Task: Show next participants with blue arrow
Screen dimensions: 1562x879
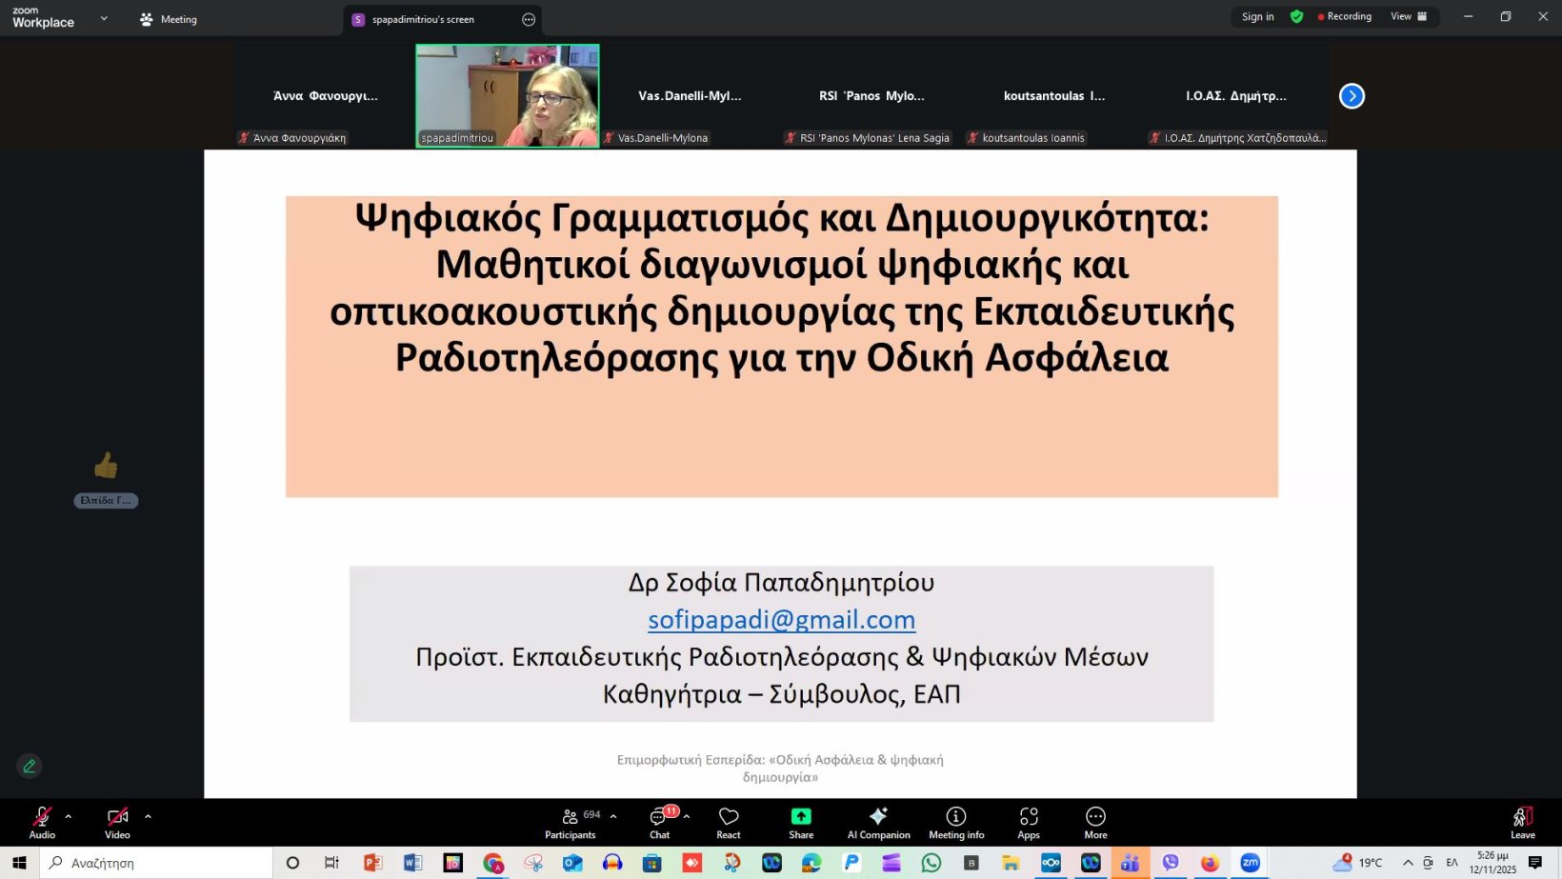Action: tap(1352, 96)
